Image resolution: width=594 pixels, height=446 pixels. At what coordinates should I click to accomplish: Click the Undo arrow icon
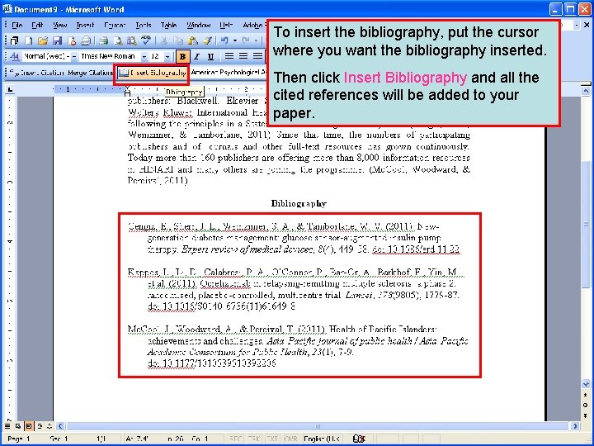(224, 40)
